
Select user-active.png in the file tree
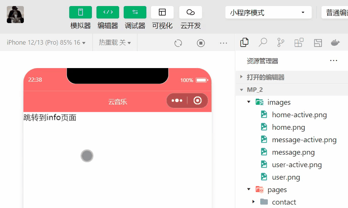(297, 165)
